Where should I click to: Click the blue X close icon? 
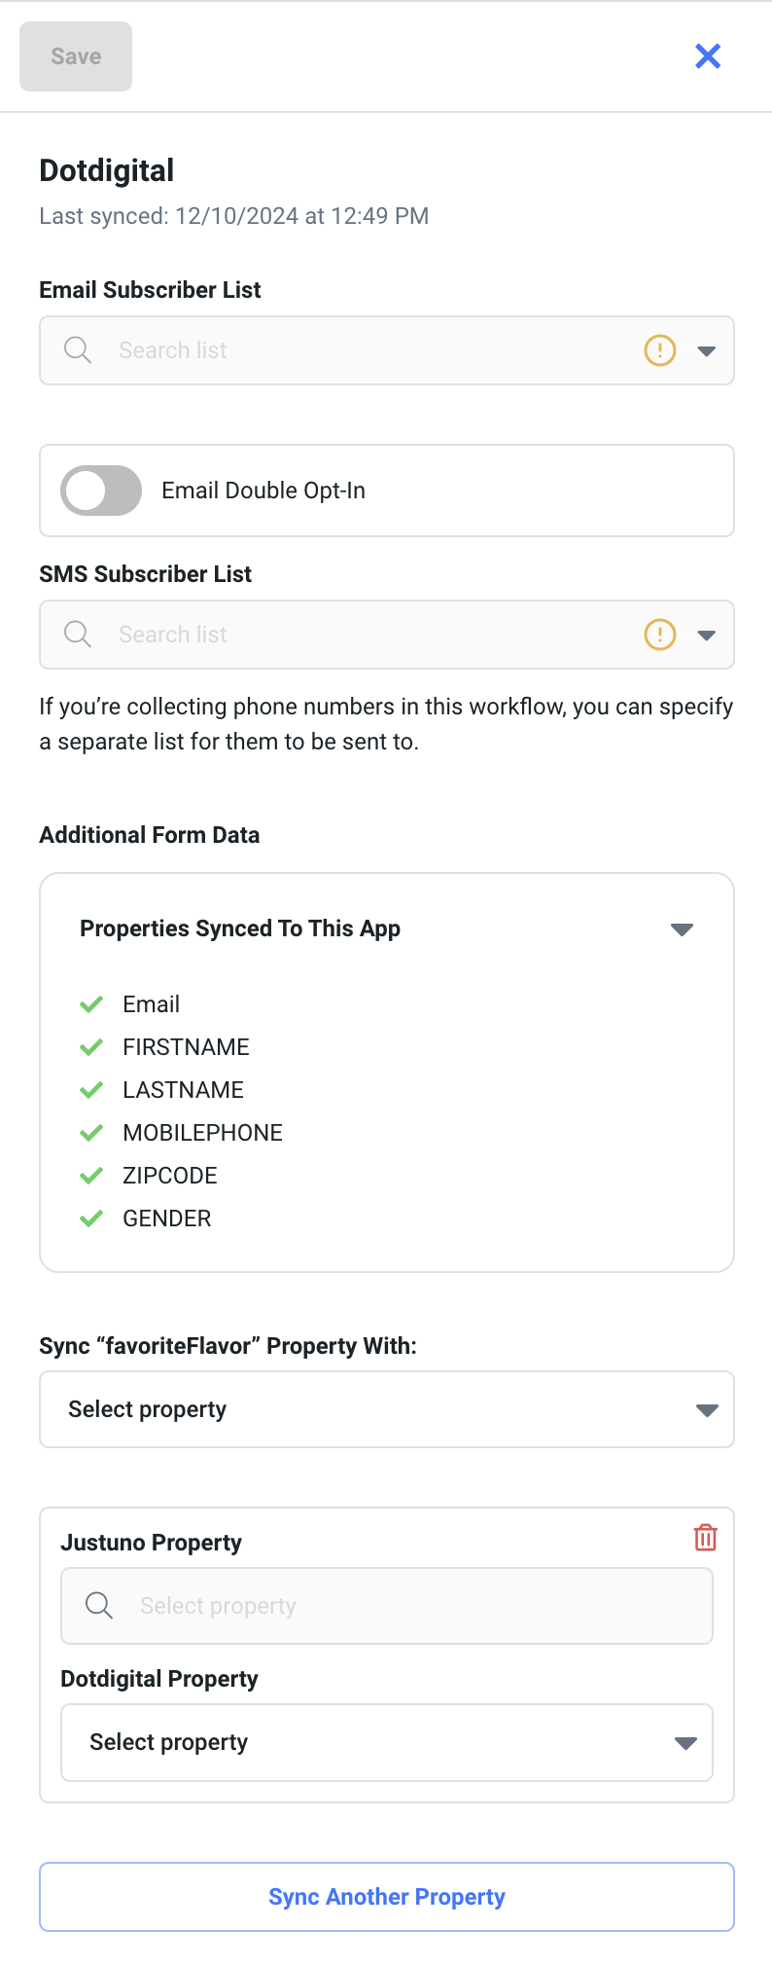pos(708,56)
